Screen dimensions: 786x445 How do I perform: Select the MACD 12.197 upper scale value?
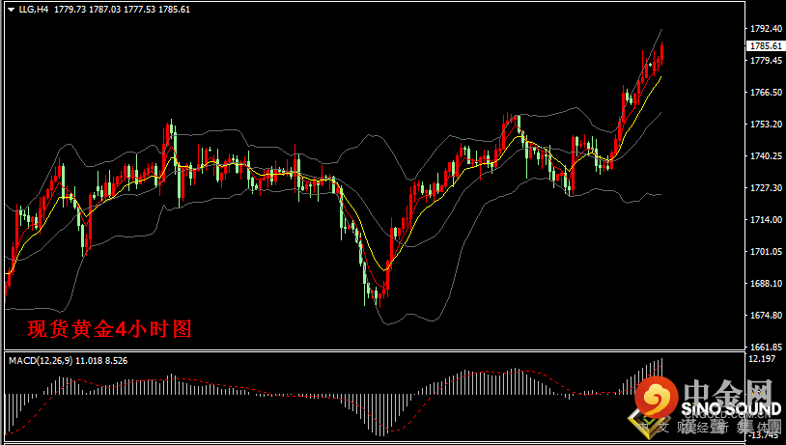point(762,359)
